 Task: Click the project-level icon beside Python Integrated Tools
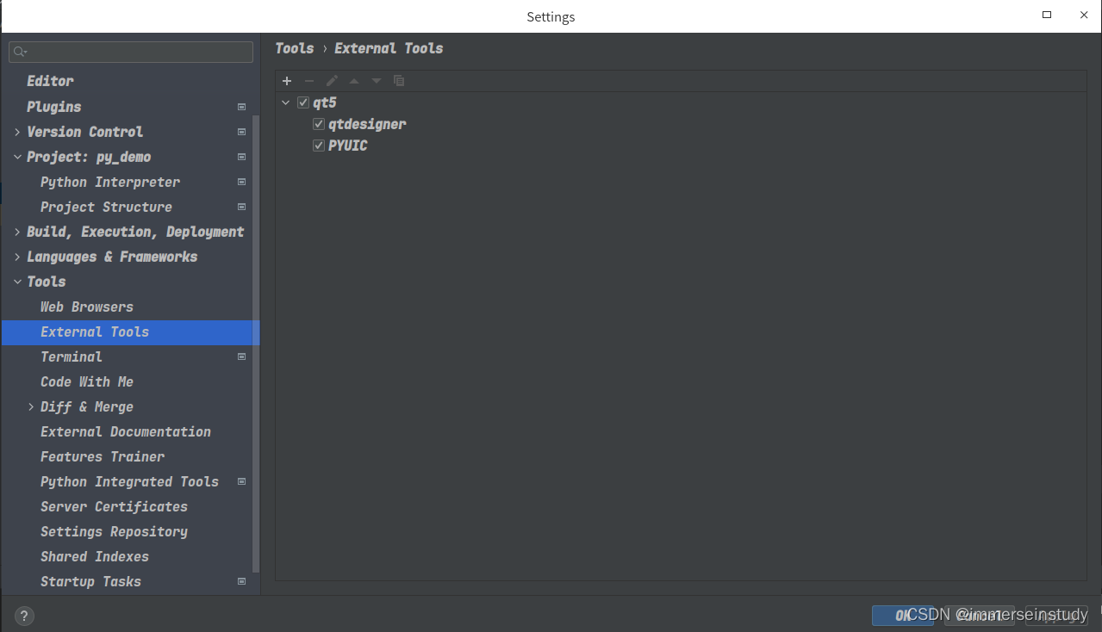(x=241, y=481)
